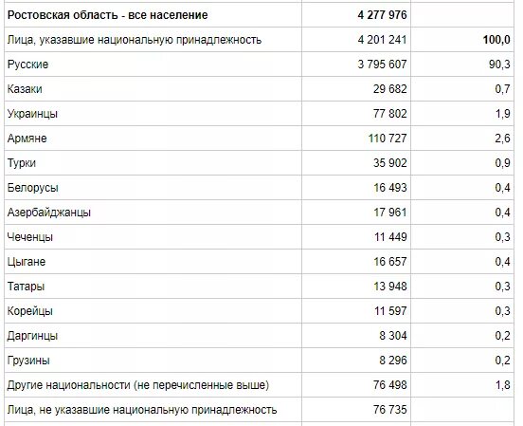Click the 'Чеченцы' row label
The width and height of the screenshot is (523, 426).
30,237
